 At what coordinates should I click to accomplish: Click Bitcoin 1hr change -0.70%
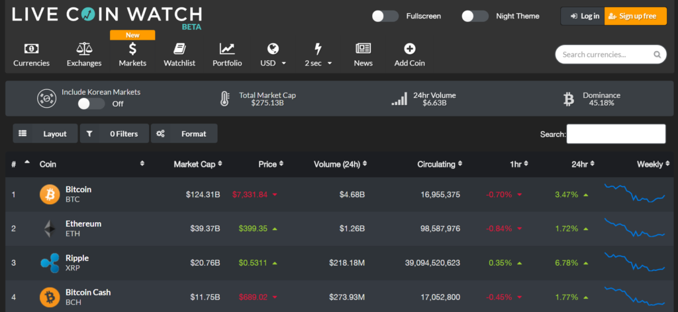(499, 194)
